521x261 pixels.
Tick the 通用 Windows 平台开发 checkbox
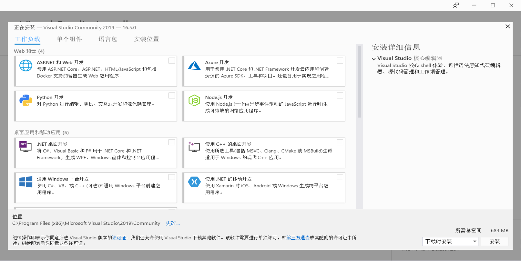(172, 177)
